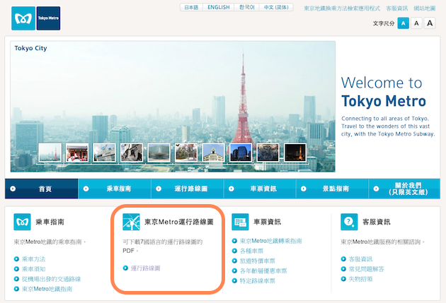Open the 乘車方法 link

pos(33,259)
